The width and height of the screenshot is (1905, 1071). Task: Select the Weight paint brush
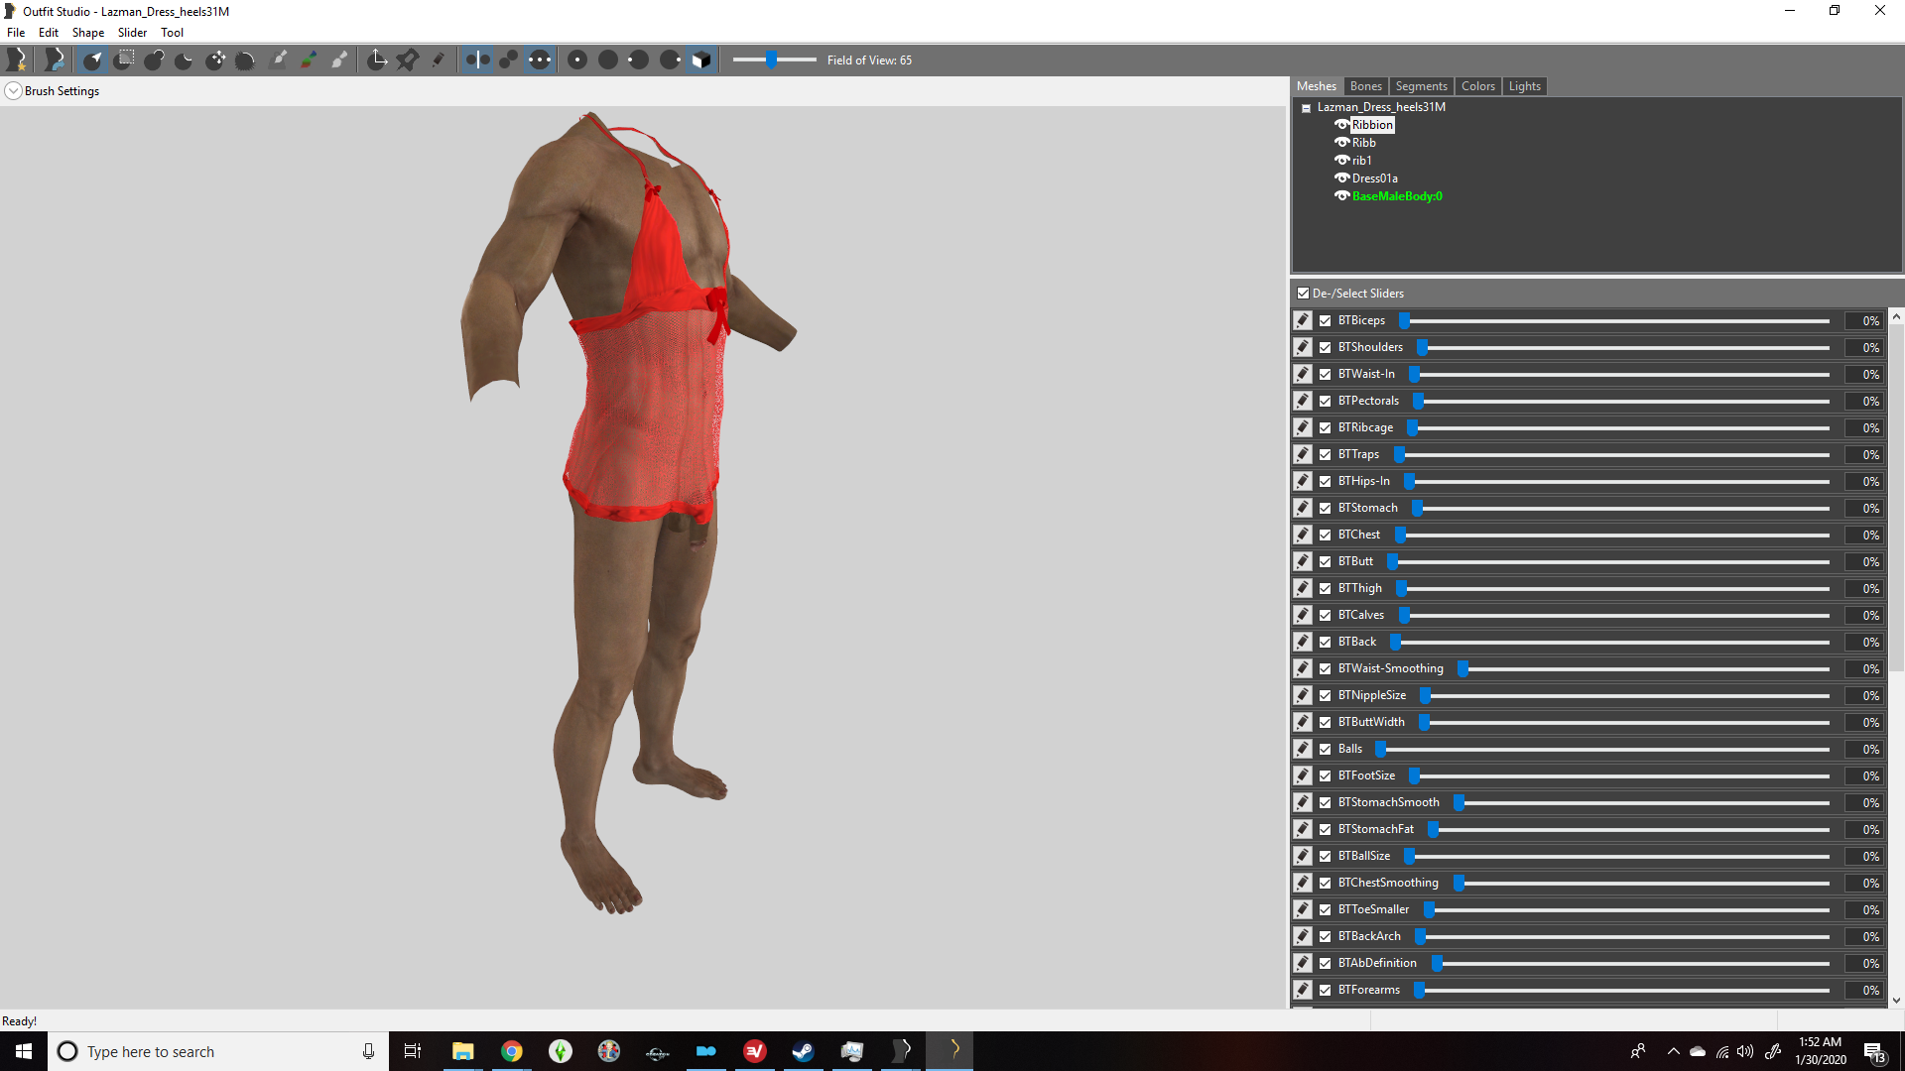[279, 60]
